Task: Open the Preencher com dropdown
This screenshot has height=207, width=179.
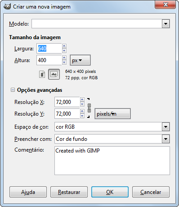Action: pyautogui.click(x=166, y=139)
